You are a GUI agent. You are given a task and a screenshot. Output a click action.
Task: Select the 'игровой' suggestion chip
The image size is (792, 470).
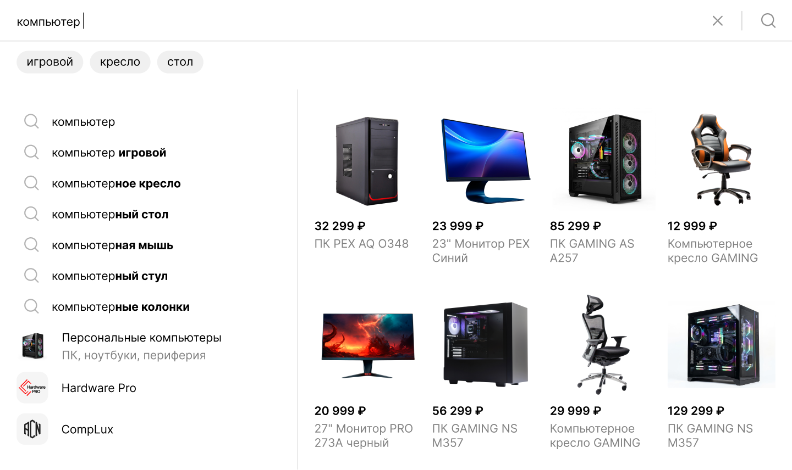pos(50,62)
